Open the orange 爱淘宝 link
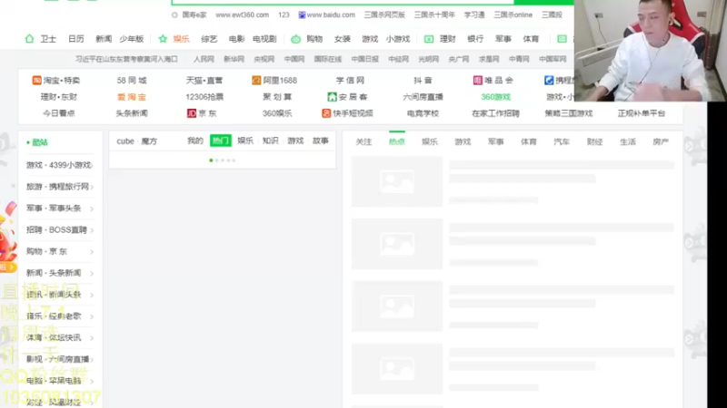 [132, 97]
